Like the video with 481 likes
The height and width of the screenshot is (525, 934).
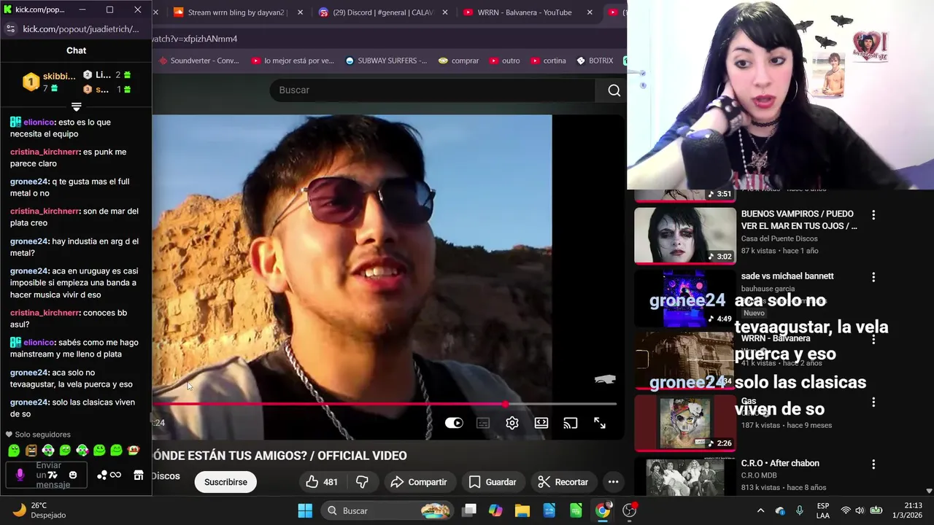(321, 482)
